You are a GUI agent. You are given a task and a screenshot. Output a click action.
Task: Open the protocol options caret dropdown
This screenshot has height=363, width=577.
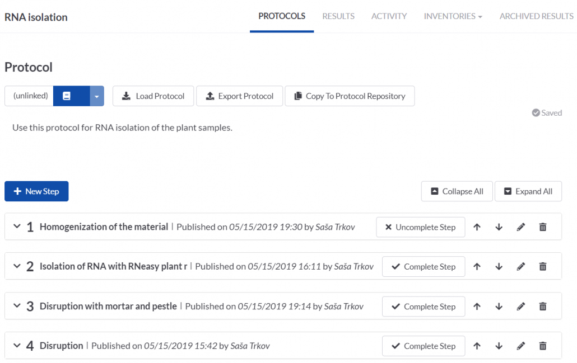(x=96, y=96)
